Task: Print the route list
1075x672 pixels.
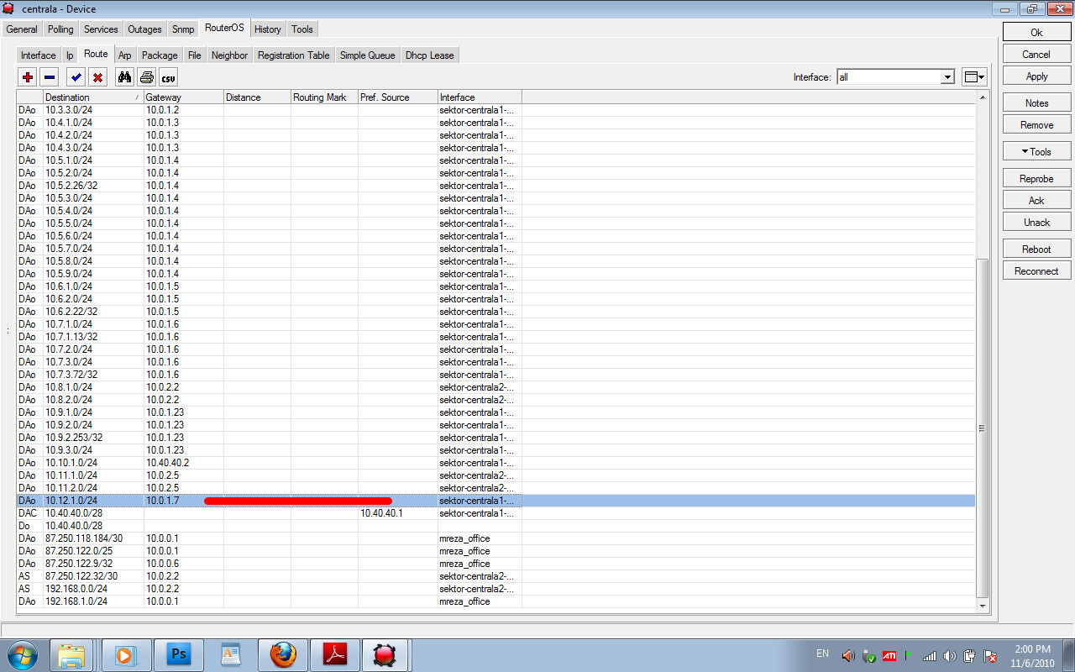Action: [x=148, y=76]
